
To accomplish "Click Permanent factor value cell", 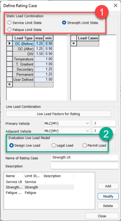I will [x=44, y=75].
